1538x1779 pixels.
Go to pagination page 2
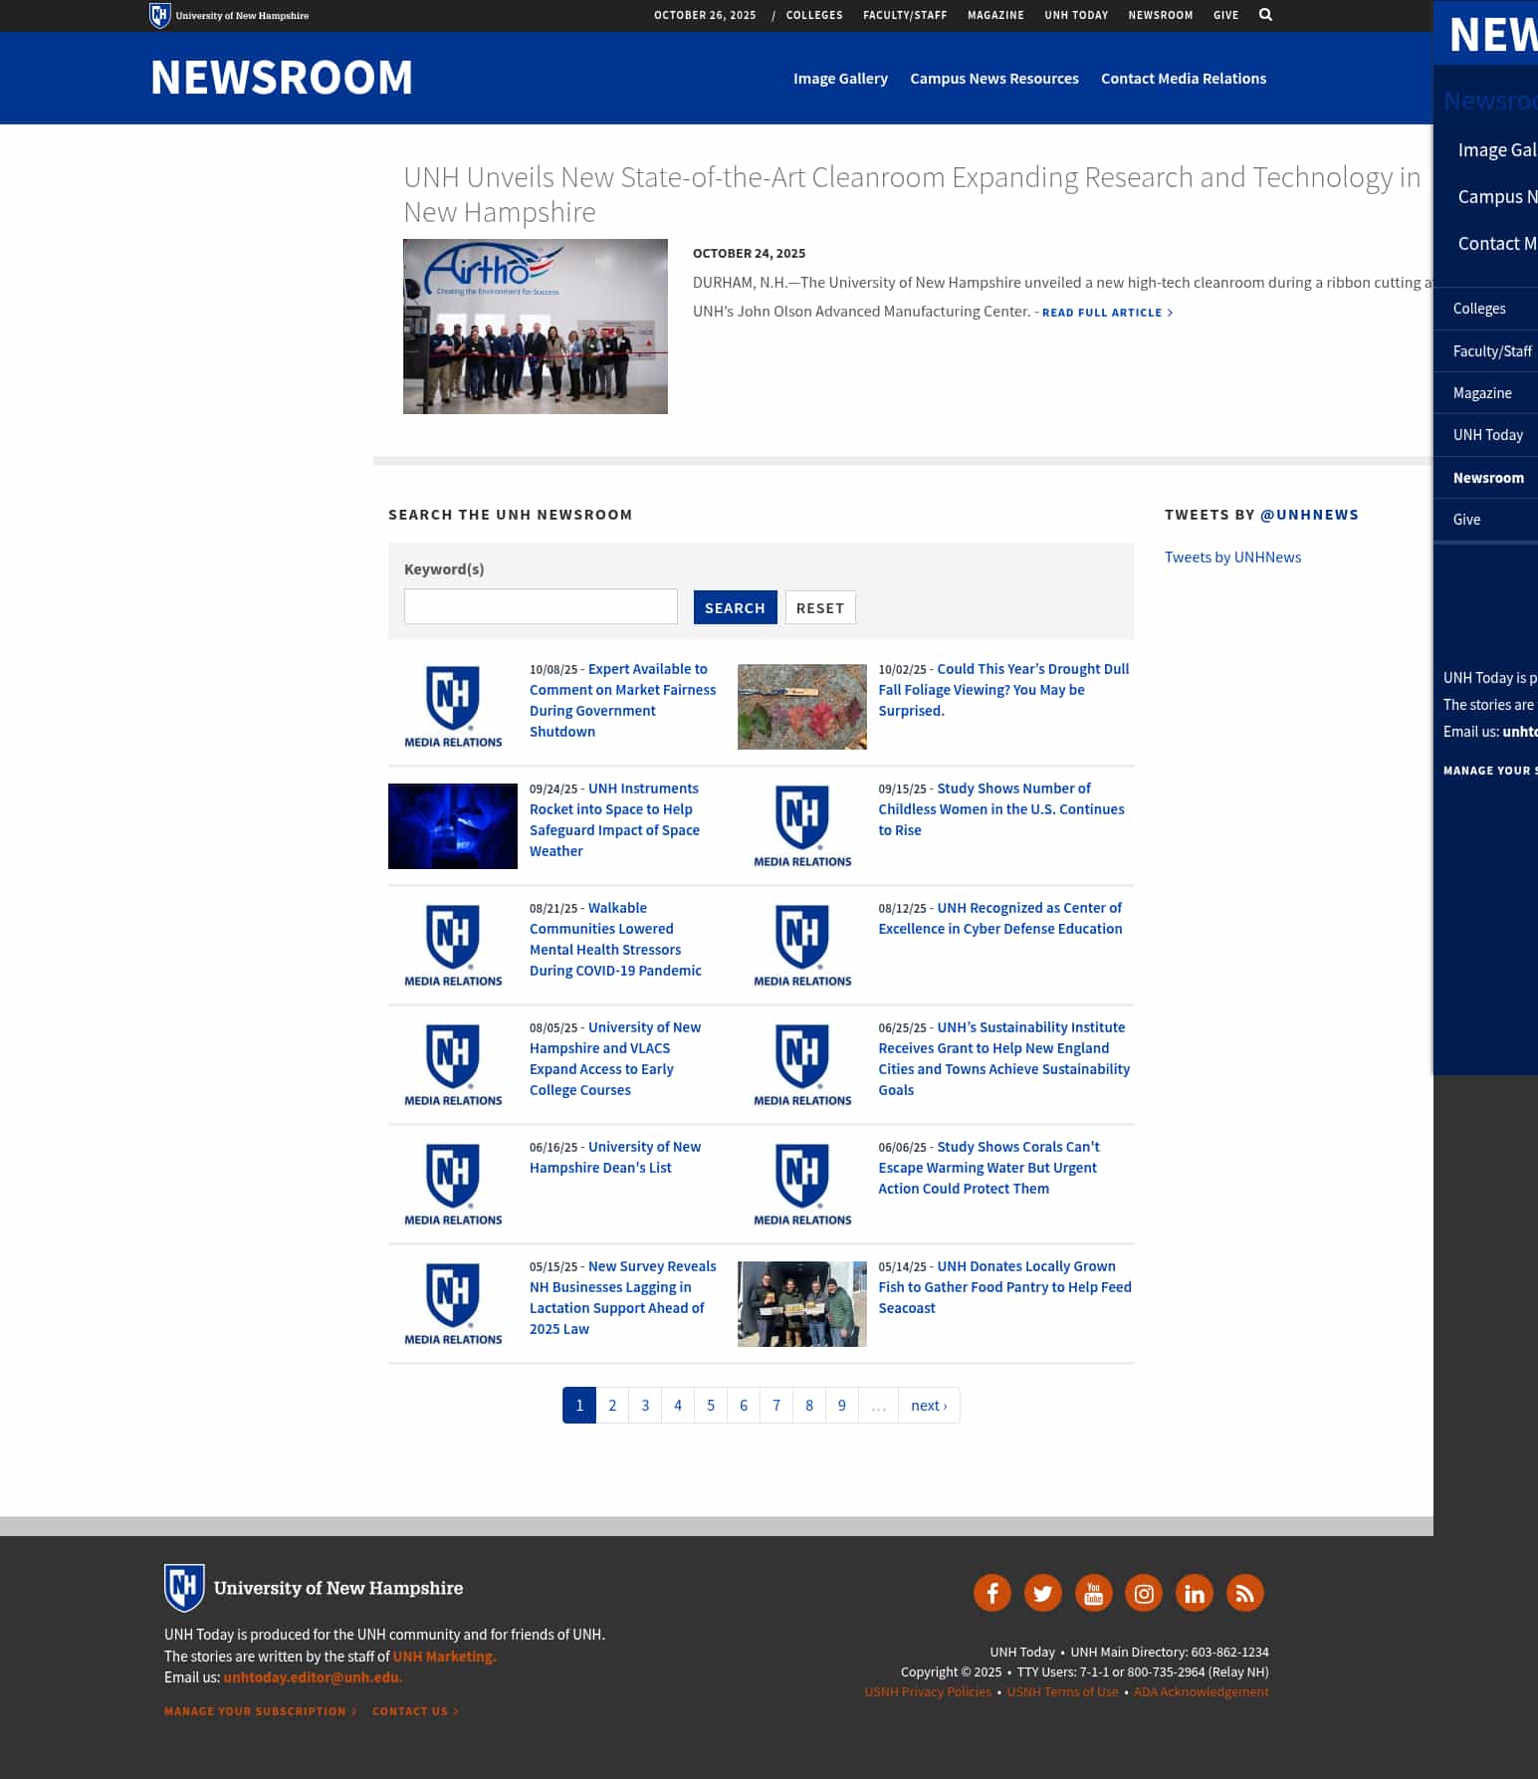click(x=612, y=1406)
